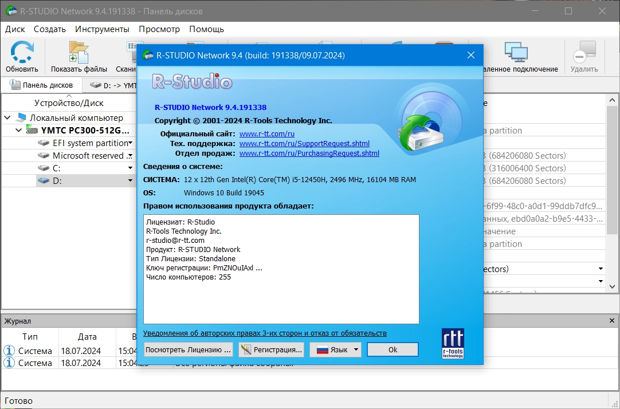Click the Обновить refresh toolbar icon
This screenshot has width=620, height=409.
coord(22,52)
